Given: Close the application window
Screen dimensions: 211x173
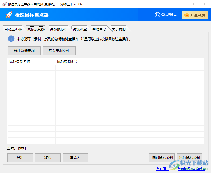Looking at the screenshot, I should point(205,4).
